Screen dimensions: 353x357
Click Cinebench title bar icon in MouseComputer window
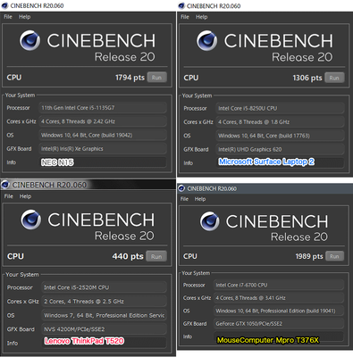pyautogui.click(x=181, y=188)
